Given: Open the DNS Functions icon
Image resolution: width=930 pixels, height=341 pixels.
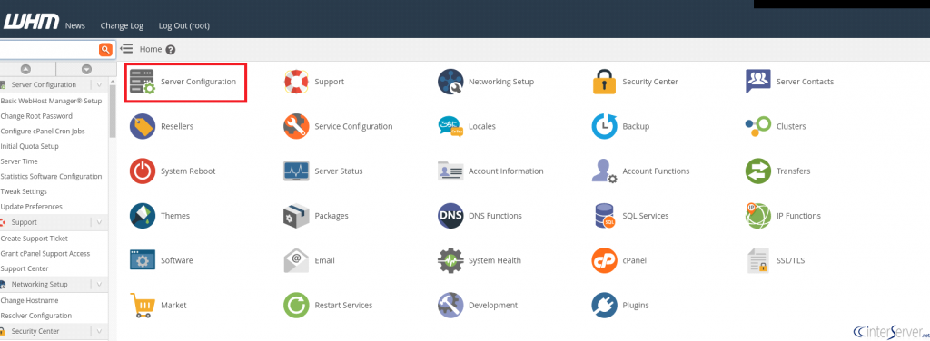Looking at the screenshot, I should coord(450,216).
